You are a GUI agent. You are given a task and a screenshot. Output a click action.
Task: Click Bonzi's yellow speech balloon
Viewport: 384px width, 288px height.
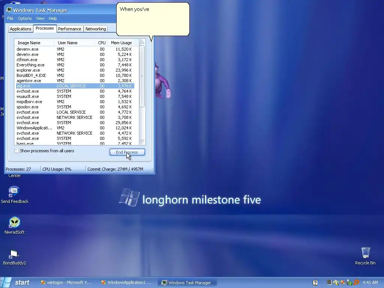coord(153,19)
